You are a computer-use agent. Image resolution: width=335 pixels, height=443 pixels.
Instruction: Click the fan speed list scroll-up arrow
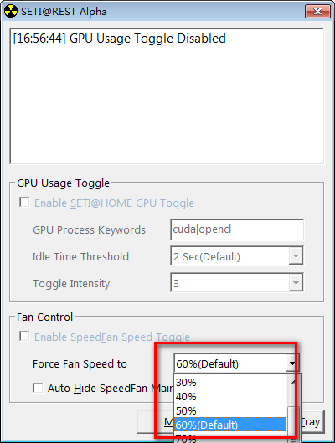click(294, 382)
